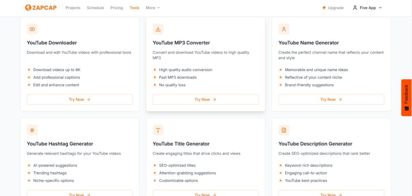Screen dimensions: 412x196
Task: Try the YouTube MP3 Converter now
Action: (x=206, y=99)
